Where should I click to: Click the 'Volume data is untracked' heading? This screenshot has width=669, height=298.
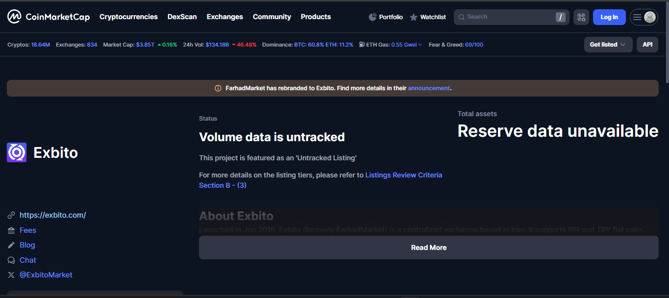[x=272, y=137]
